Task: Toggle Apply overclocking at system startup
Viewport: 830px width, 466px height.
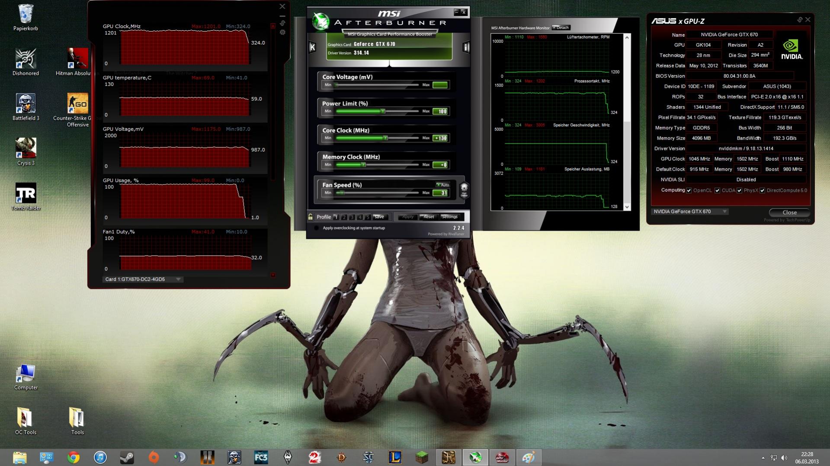Action: pyautogui.click(x=317, y=228)
